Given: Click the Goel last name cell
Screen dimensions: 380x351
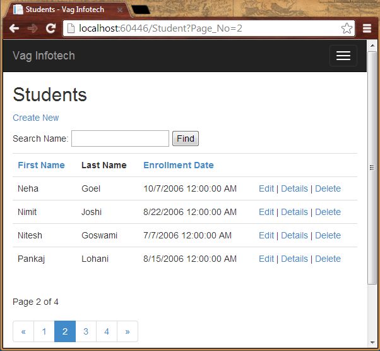Looking at the screenshot, I should click(x=91, y=188).
